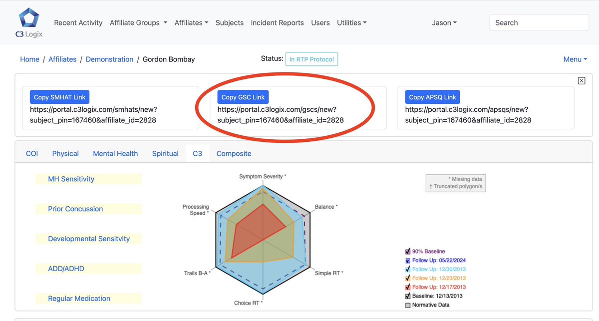Click the Missing data legend note
Image resolution: width=599 pixels, height=321 pixels.
tap(466, 179)
